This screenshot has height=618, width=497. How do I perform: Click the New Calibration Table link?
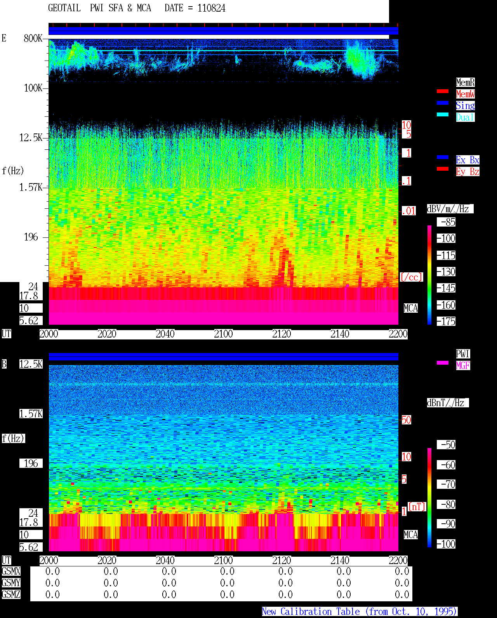(360, 611)
